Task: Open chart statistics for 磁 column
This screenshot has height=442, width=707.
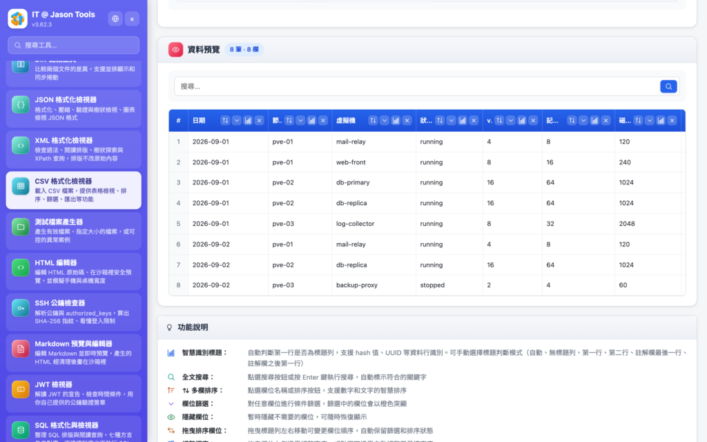Action: (x=661, y=120)
